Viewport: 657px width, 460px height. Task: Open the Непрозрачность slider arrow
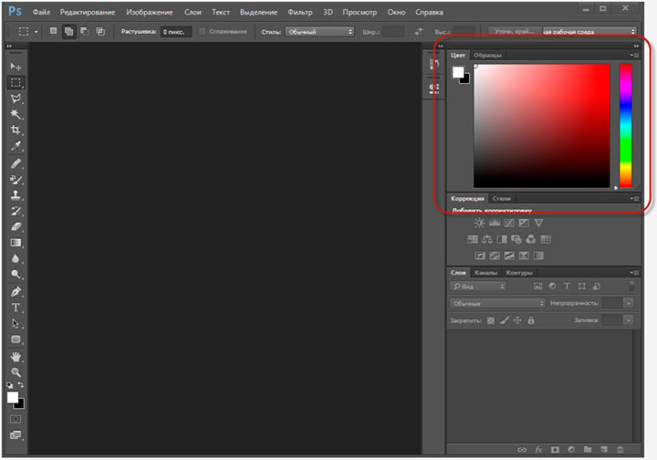click(629, 303)
